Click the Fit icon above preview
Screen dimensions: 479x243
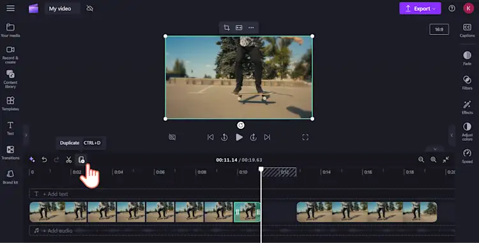(239, 28)
